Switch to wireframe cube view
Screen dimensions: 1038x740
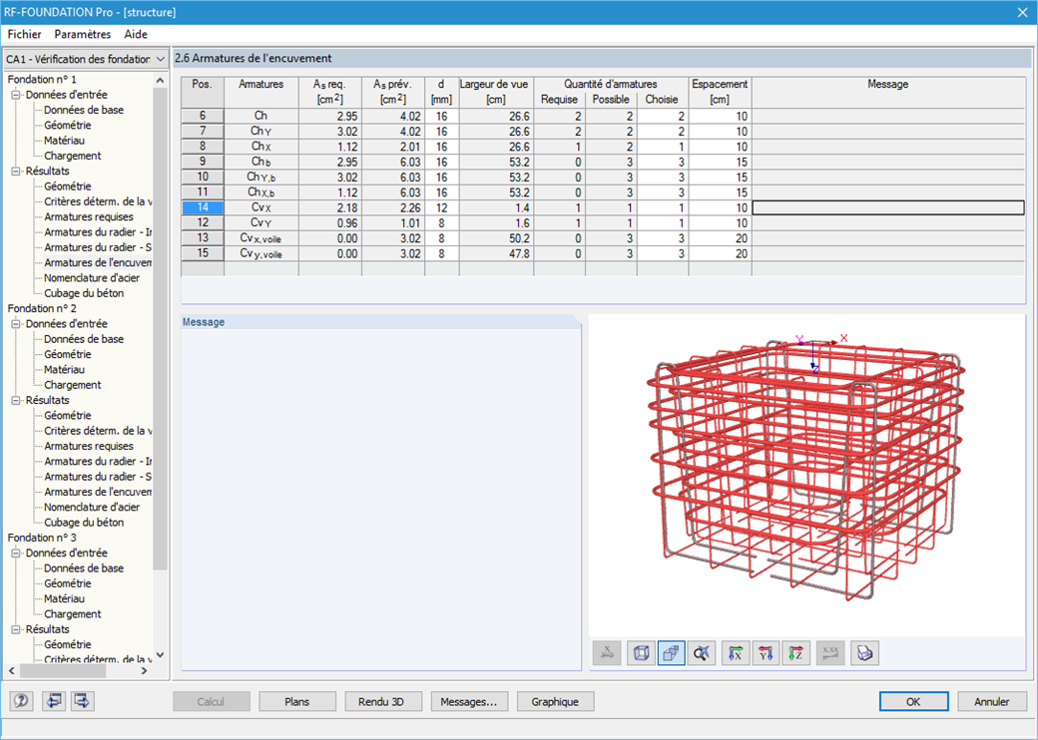click(641, 653)
